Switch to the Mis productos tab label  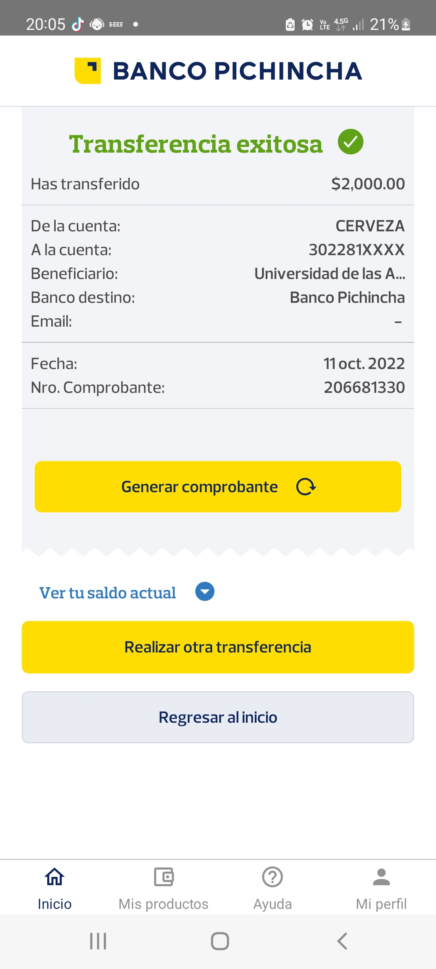(x=163, y=904)
